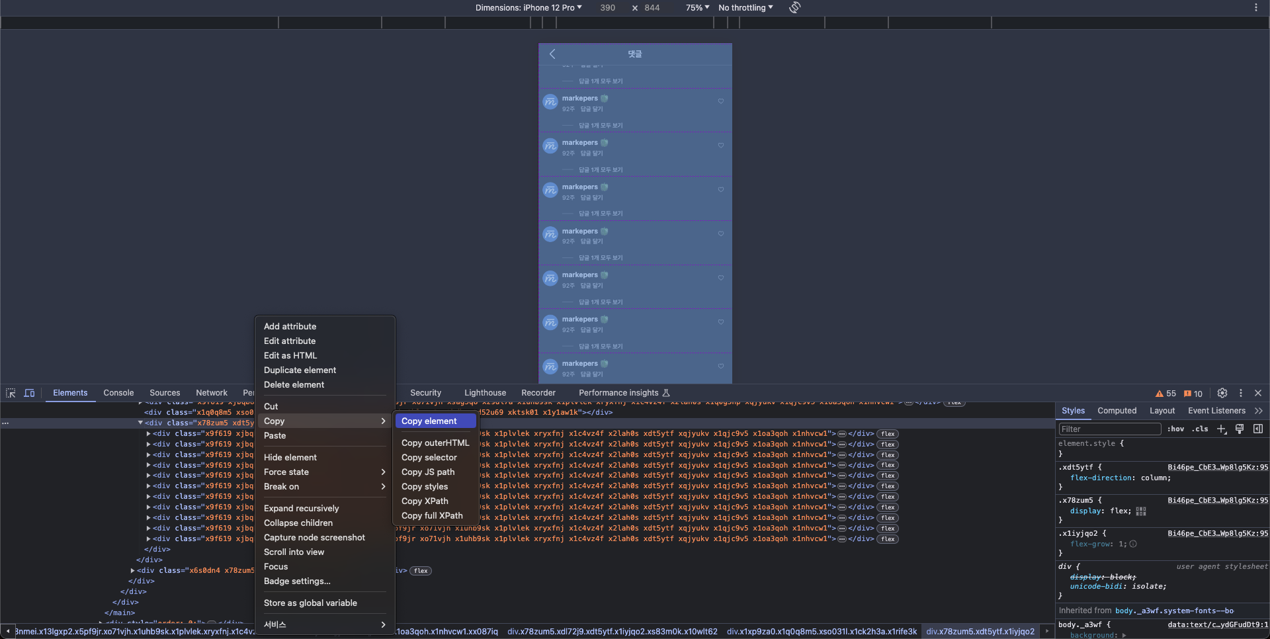Like the first markepers comment heart
This screenshot has width=1270, height=639.
pos(721,101)
